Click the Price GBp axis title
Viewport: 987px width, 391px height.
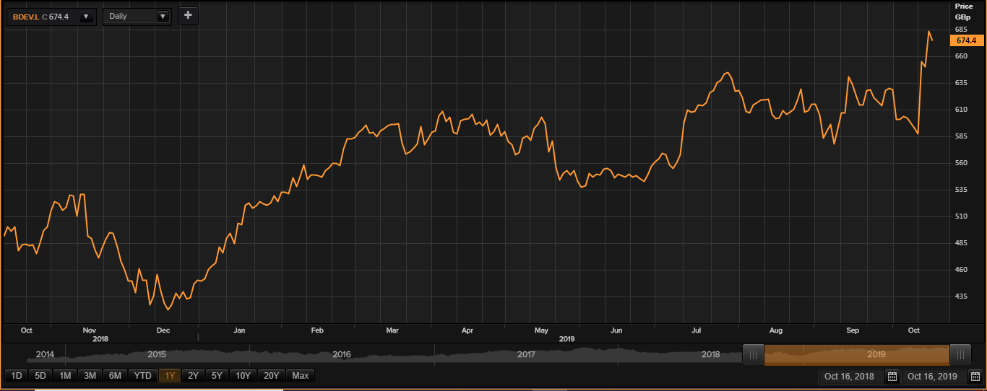pos(964,11)
